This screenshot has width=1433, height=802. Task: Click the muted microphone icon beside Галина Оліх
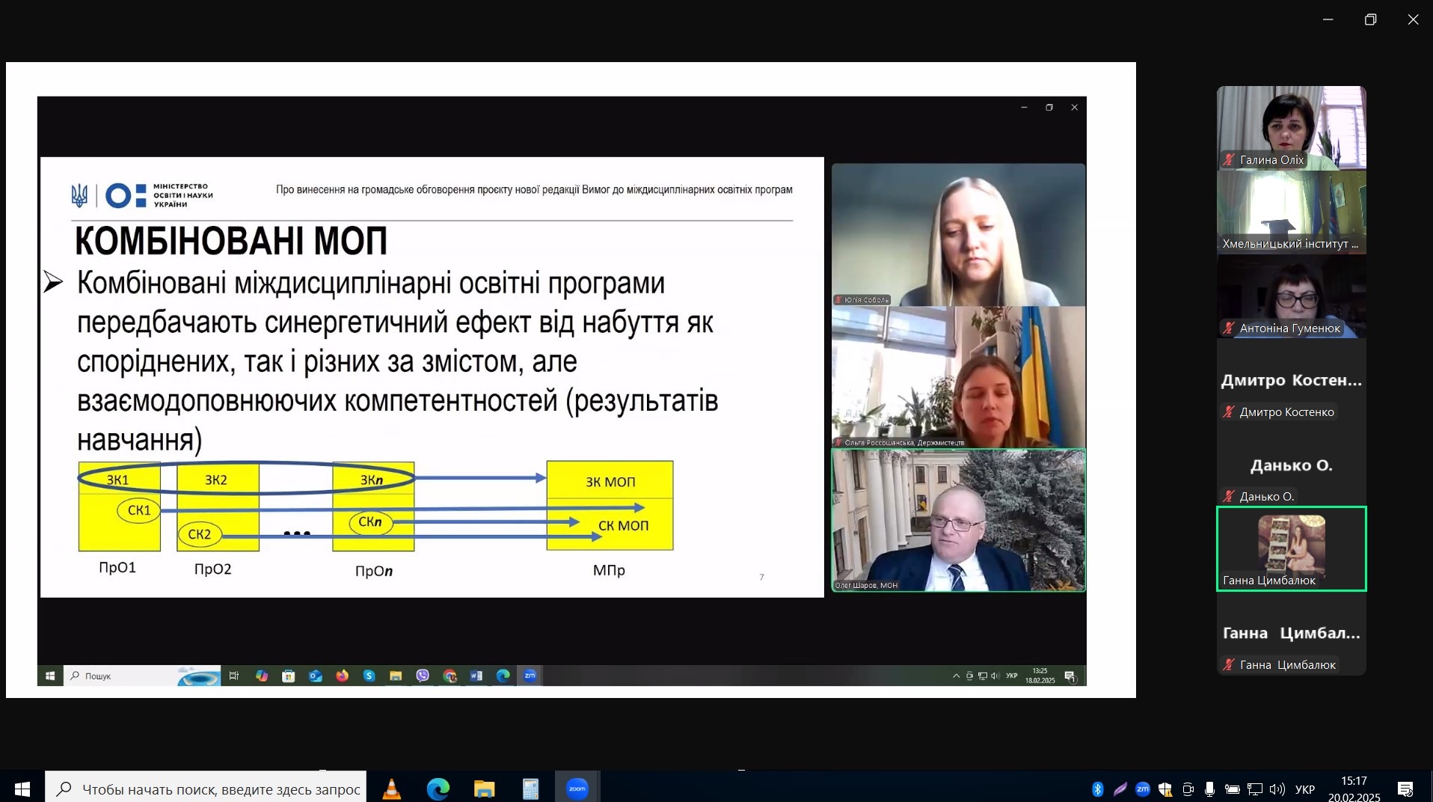click(1229, 159)
